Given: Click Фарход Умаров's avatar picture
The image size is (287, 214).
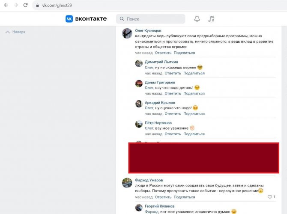Looking at the screenshot, I should tap(127, 183).
